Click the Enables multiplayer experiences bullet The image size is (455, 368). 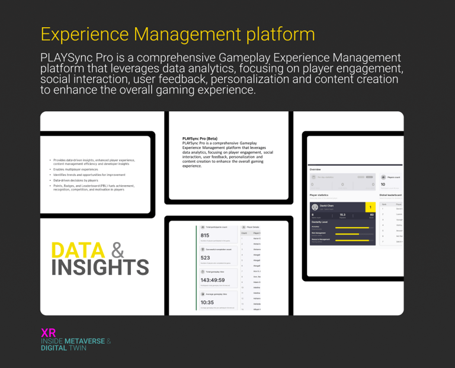click(x=75, y=170)
